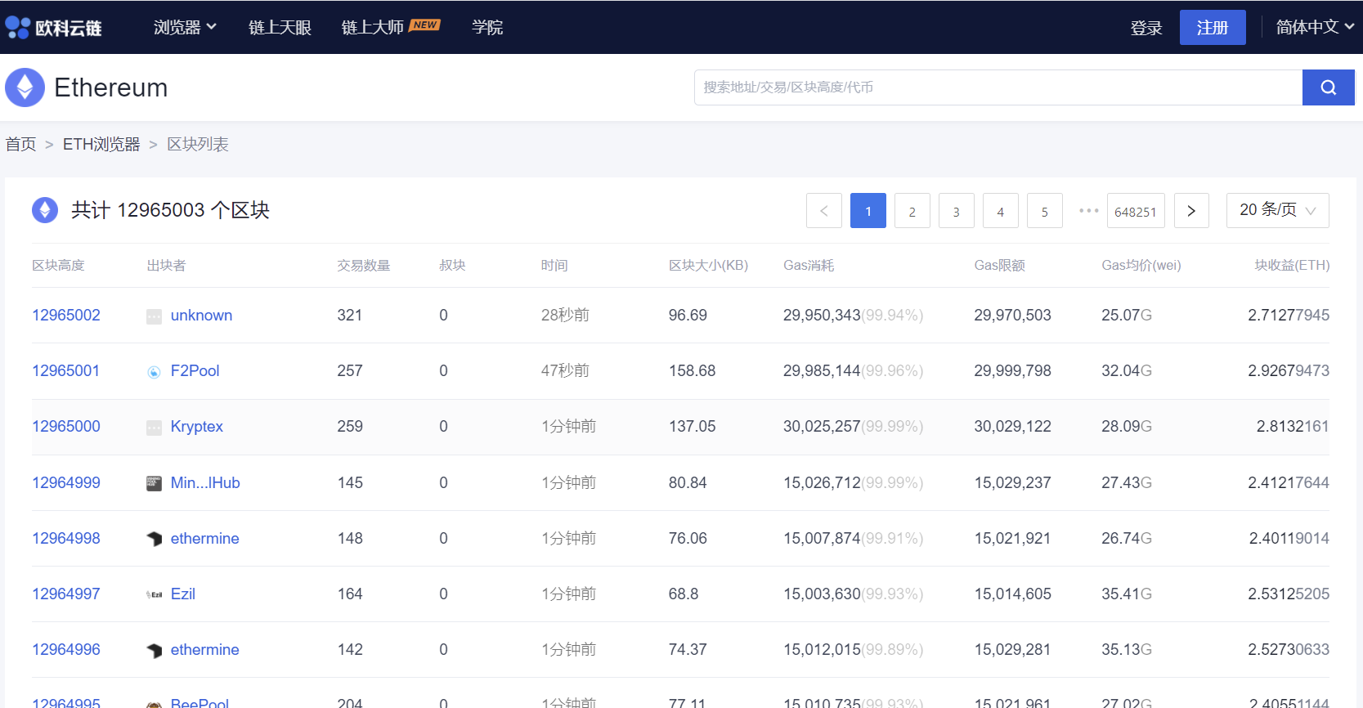Image resolution: width=1363 pixels, height=708 pixels.
Task: Click the F2Pool miner icon
Action: pos(154,372)
